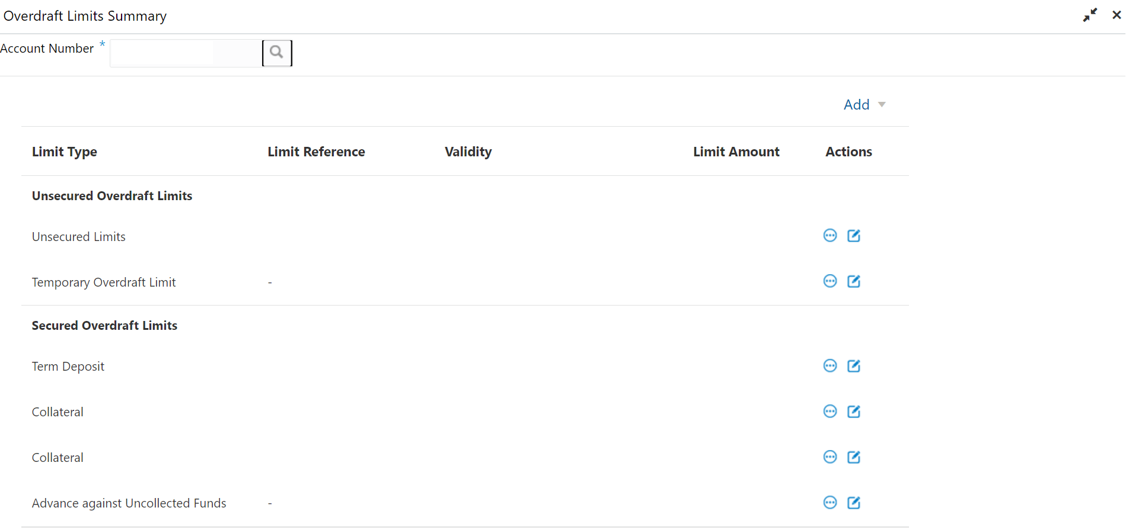Image resolution: width=1126 pixels, height=530 pixels.
Task: Edit the Advance against Uncollected Funds limit
Action: [854, 503]
